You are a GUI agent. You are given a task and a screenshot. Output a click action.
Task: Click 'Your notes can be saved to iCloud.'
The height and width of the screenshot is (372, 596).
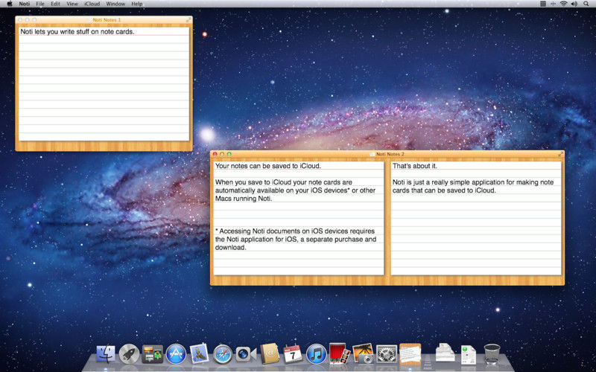pos(268,166)
